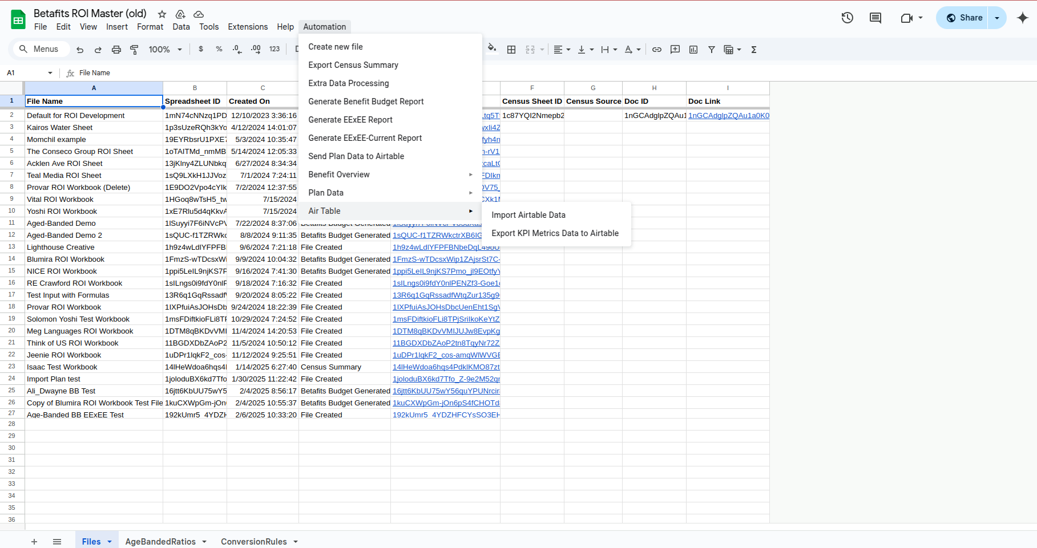
Task: Create a filter with the funnel icon
Action: pyautogui.click(x=712, y=50)
